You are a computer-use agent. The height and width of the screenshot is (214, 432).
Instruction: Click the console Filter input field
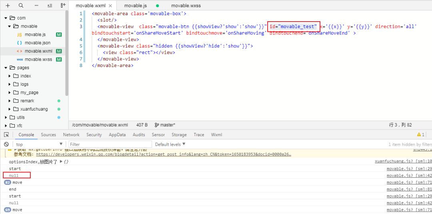click(110, 144)
